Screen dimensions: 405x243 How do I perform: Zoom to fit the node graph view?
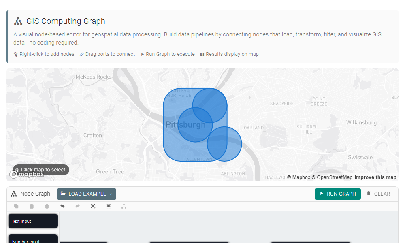93,206
